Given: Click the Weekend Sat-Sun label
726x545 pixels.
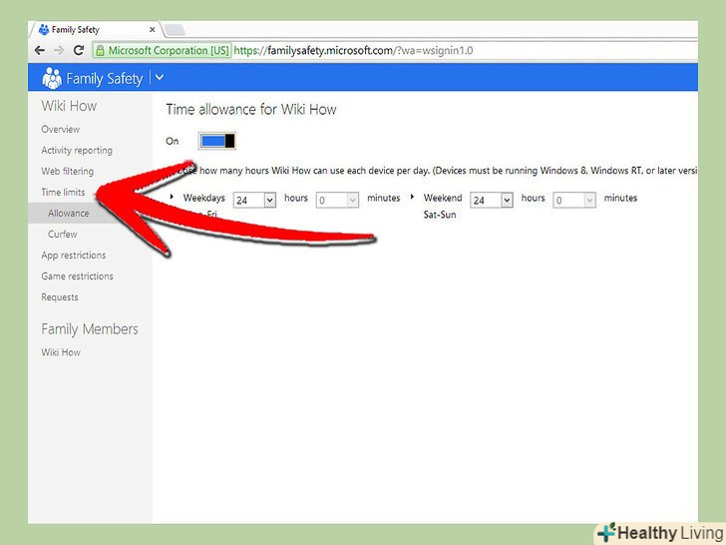Looking at the screenshot, I should tap(443, 207).
